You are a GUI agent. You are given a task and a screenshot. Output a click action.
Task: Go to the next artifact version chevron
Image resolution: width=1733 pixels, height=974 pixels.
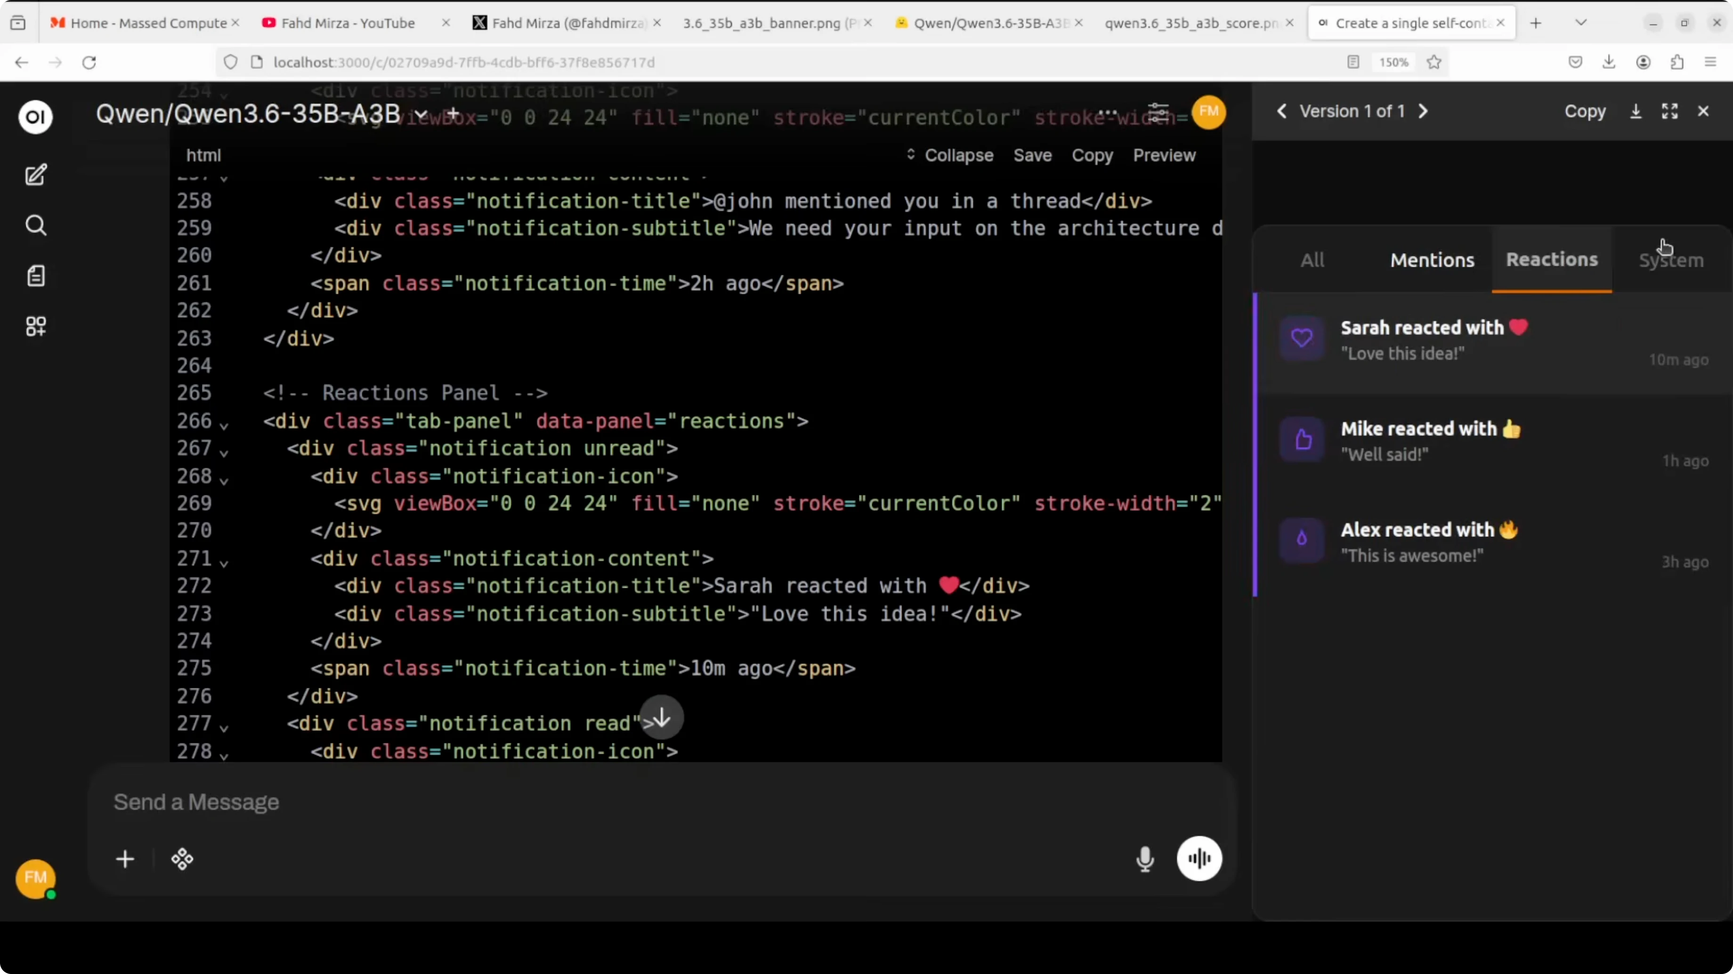pyautogui.click(x=1423, y=112)
